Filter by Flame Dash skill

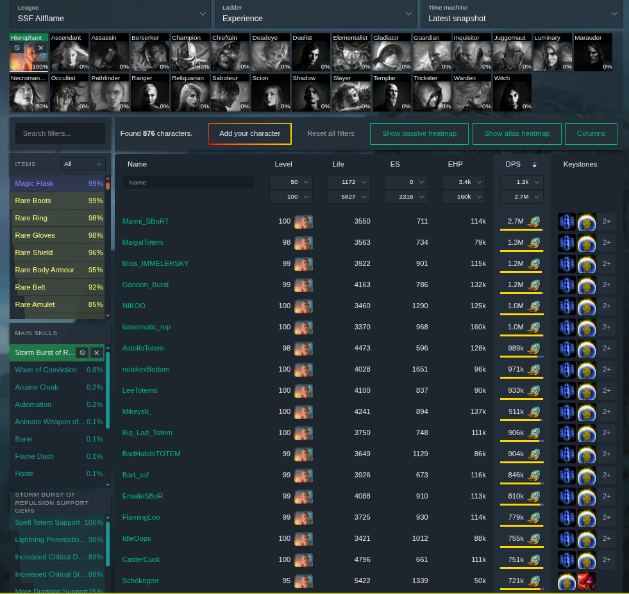click(57, 456)
